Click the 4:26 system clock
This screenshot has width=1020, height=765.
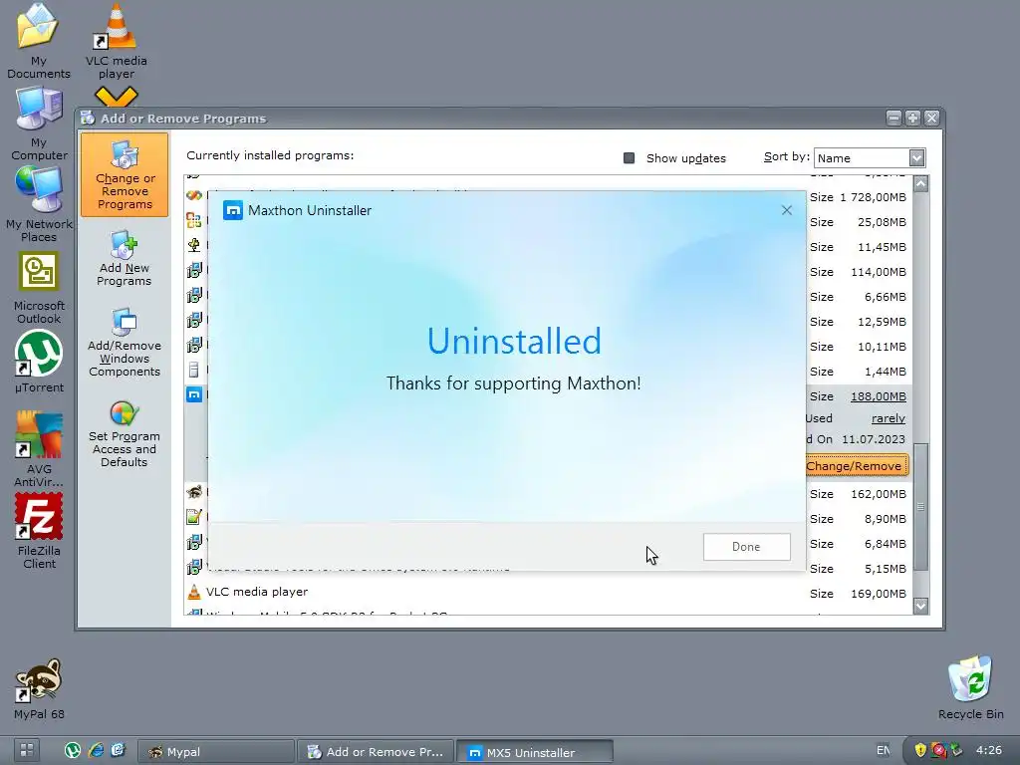[x=989, y=750]
